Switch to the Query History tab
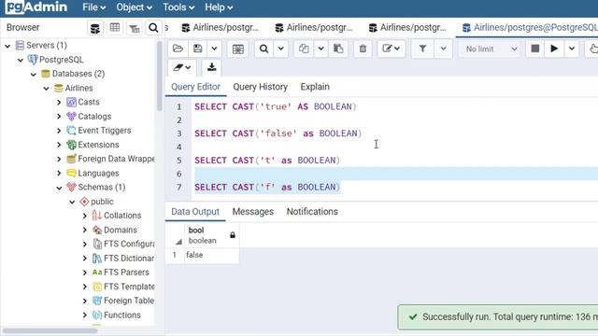The image size is (598, 336). click(260, 87)
